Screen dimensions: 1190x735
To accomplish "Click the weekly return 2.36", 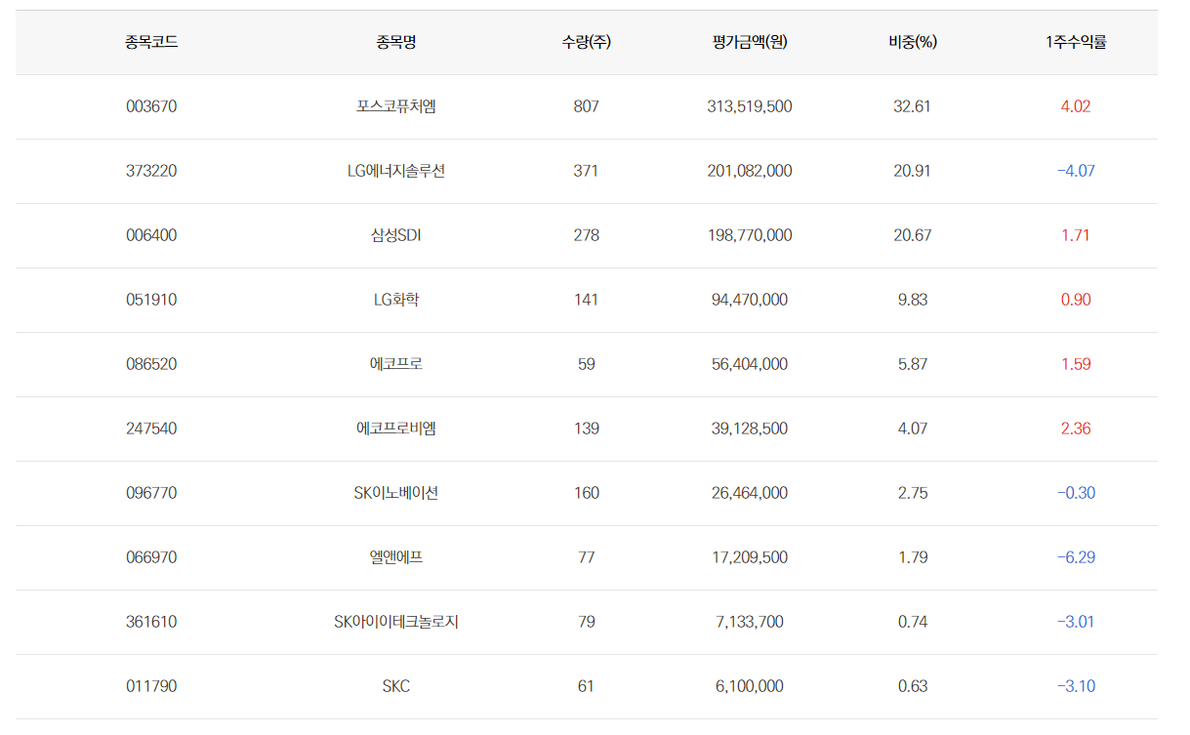I will tap(1076, 429).
